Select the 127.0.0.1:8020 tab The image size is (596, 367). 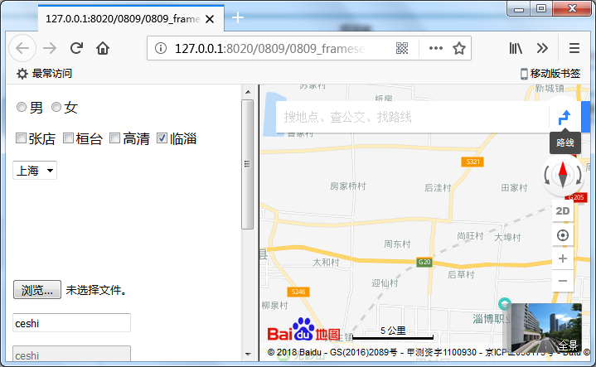(131, 19)
